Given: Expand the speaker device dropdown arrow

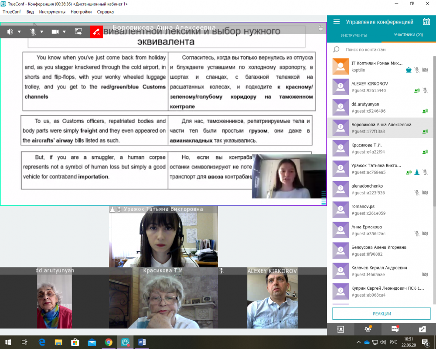Looking at the screenshot, I should click(19, 32).
